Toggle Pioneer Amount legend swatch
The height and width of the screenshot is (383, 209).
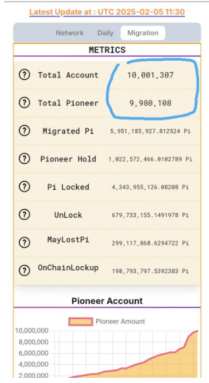[x=81, y=321]
